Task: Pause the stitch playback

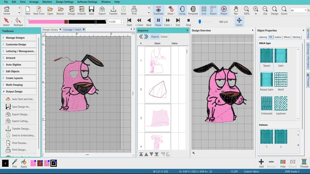Action: click(158, 22)
